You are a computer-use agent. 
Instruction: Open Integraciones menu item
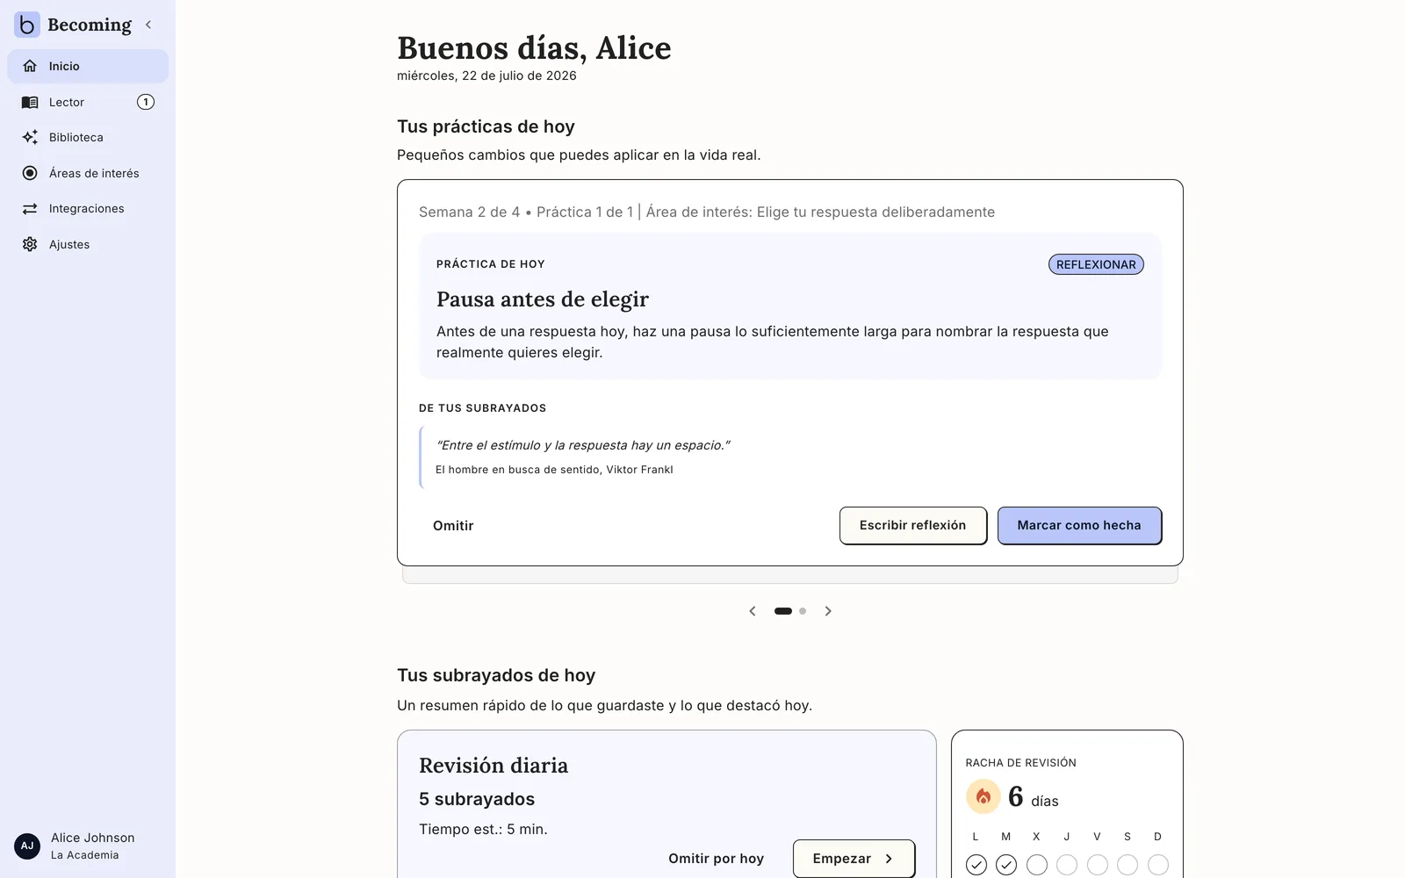tap(88, 208)
